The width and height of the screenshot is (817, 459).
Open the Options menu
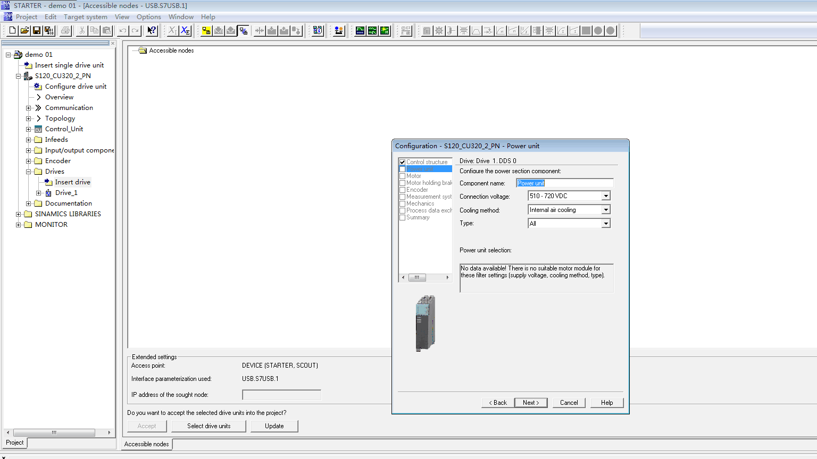click(149, 17)
